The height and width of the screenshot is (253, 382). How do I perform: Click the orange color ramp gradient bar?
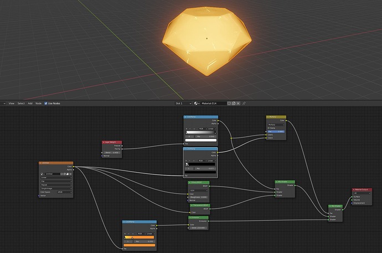[x=140, y=237]
